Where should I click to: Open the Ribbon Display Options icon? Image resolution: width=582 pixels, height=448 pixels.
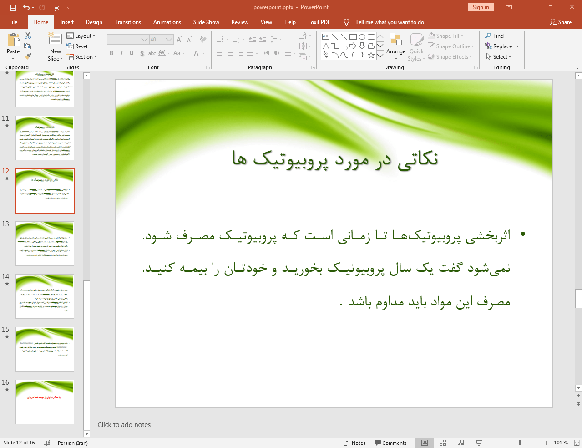[x=509, y=7]
